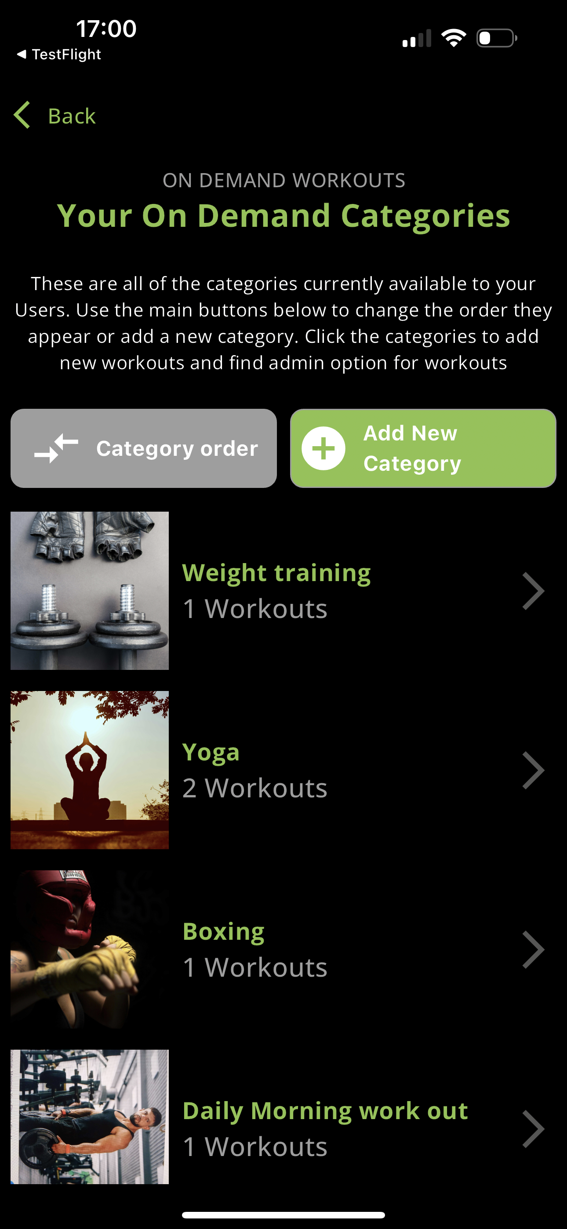Open the Yoga silhouette thumbnail
Screen dimensions: 567x1229
point(90,770)
